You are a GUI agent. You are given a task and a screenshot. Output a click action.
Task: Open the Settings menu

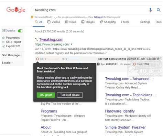click(145, 22)
